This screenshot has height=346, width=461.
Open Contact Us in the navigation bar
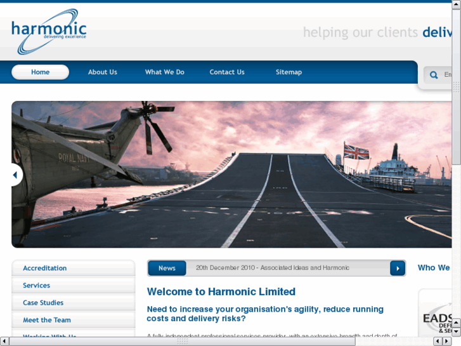pyautogui.click(x=227, y=72)
